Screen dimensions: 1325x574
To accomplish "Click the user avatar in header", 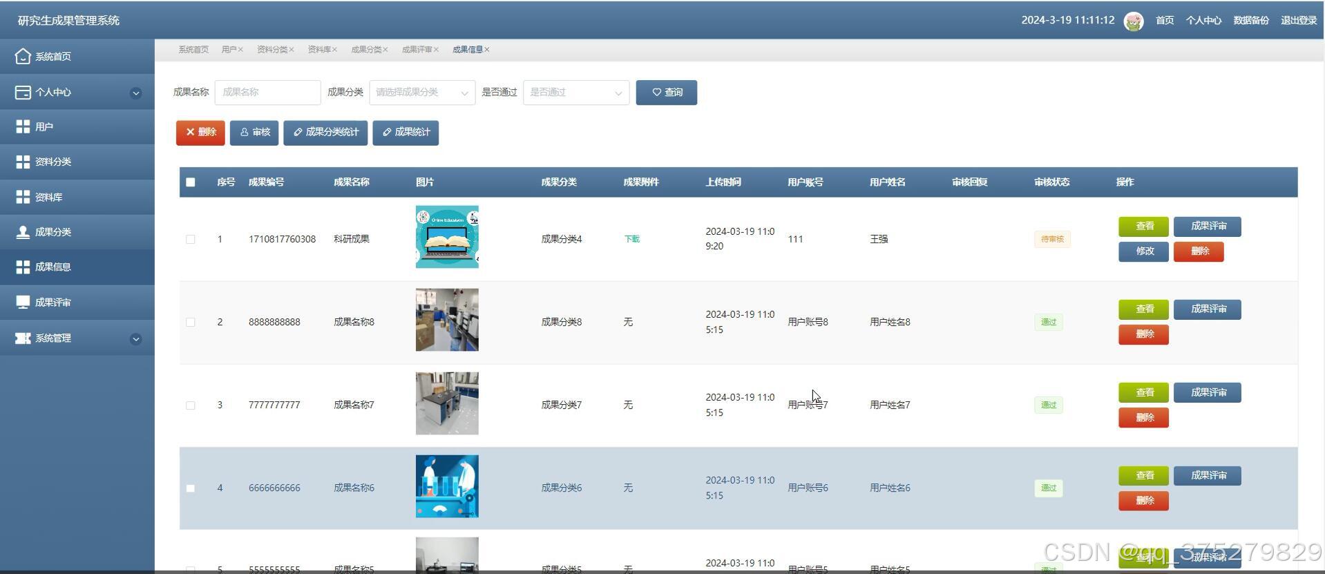I will point(1134,21).
